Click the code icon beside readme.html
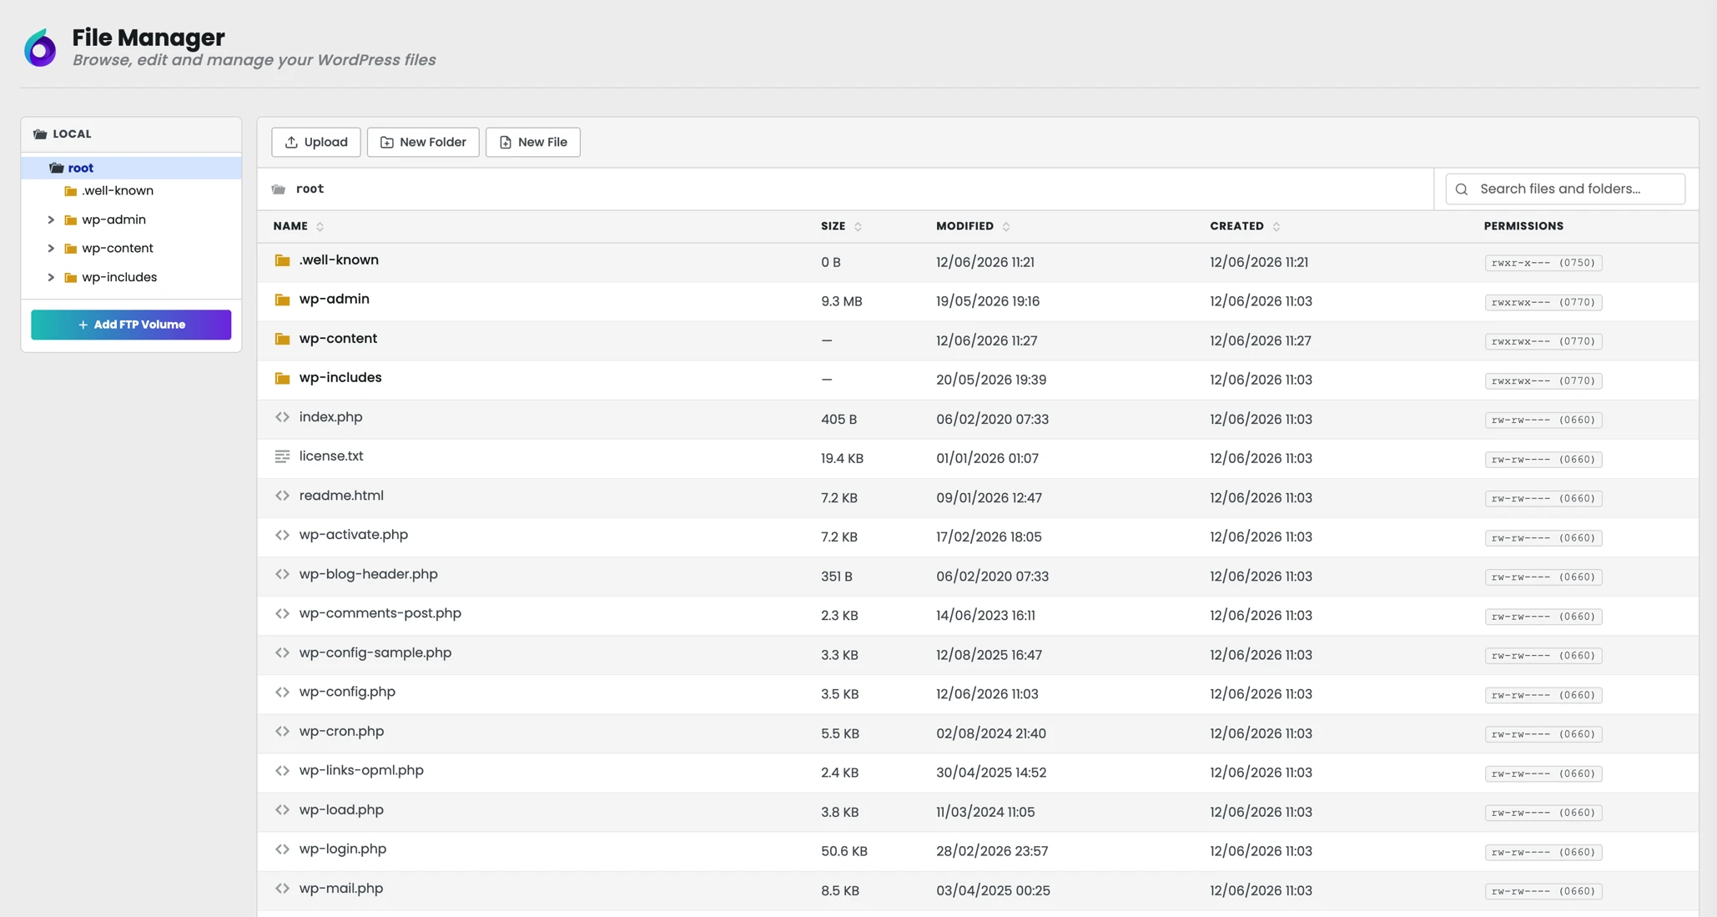Image resolution: width=1717 pixels, height=917 pixels. click(282, 496)
